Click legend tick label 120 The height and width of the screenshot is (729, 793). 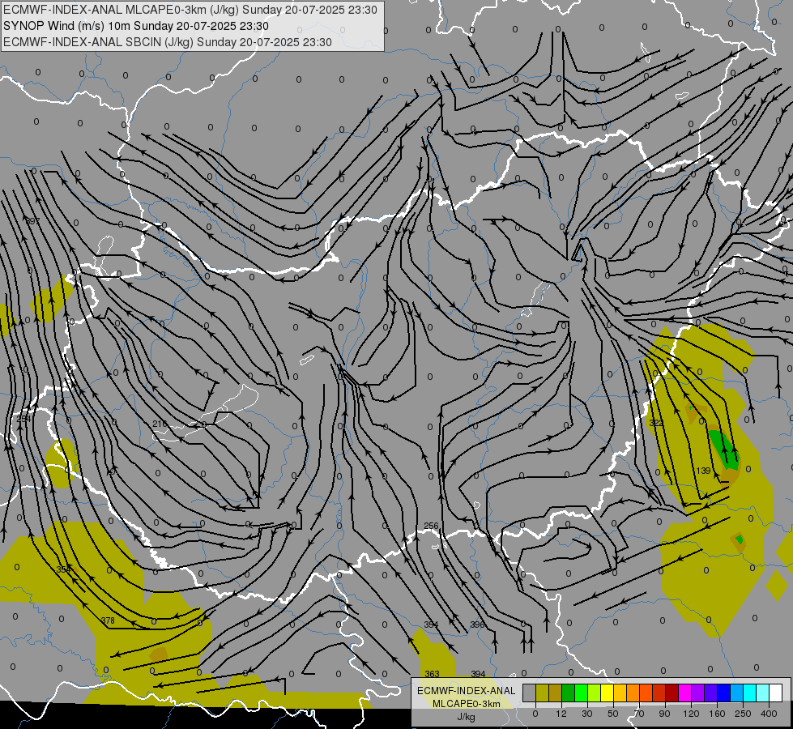[x=691, y=714]
